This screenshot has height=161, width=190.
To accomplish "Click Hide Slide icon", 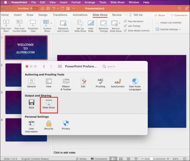I will coord(91,23).
